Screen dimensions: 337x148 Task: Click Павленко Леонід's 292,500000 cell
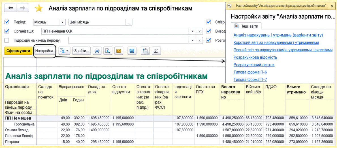[297, 136]
